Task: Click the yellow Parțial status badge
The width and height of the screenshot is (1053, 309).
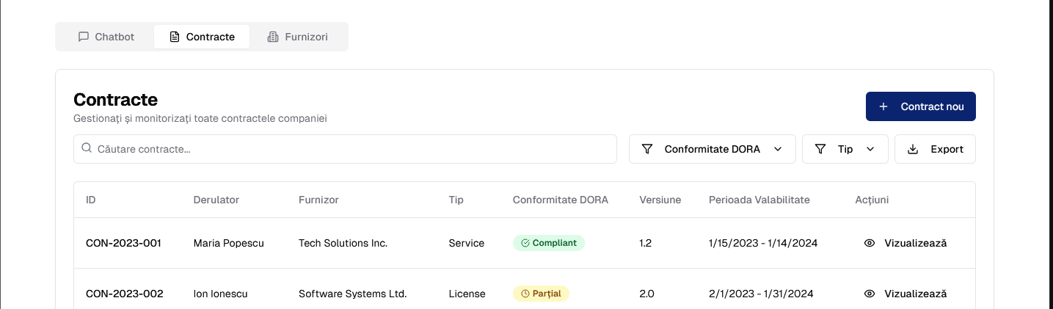Action: (x=541, y=294)
